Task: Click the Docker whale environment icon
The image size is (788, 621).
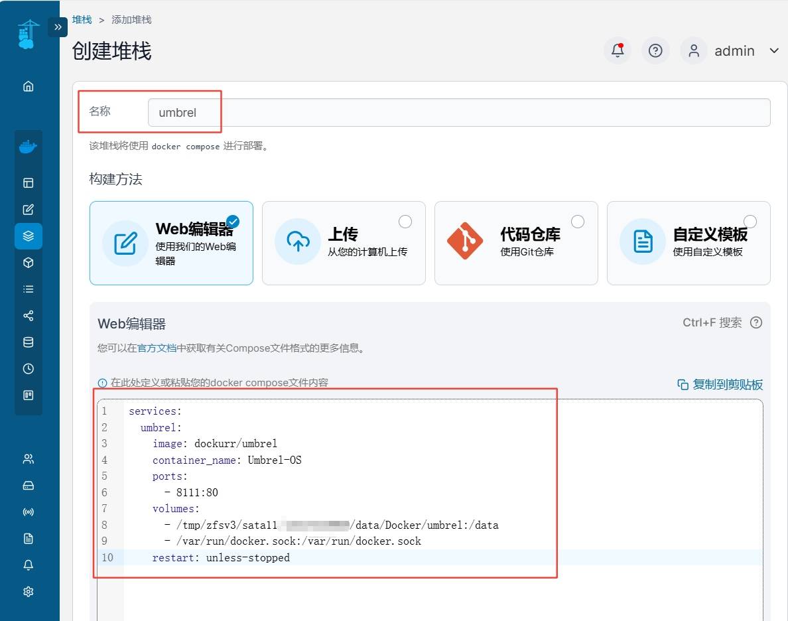Action: (28, 147)
